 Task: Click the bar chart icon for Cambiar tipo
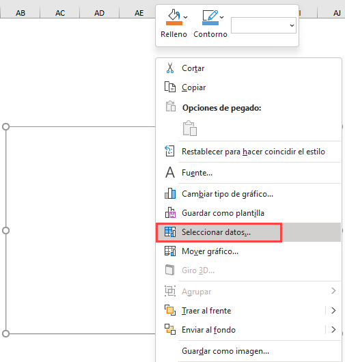[x=170, y=193]
